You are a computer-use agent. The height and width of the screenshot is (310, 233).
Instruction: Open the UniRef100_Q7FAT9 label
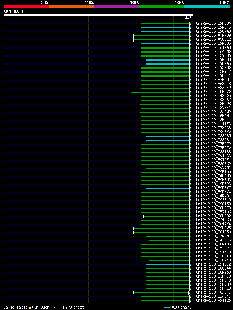tap(213, 144)
